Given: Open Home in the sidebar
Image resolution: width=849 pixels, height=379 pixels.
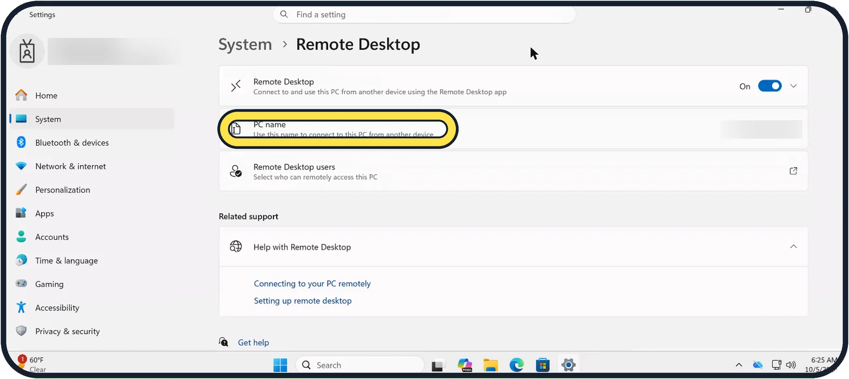Looking at the screenshot, I should tap(91, 95).
